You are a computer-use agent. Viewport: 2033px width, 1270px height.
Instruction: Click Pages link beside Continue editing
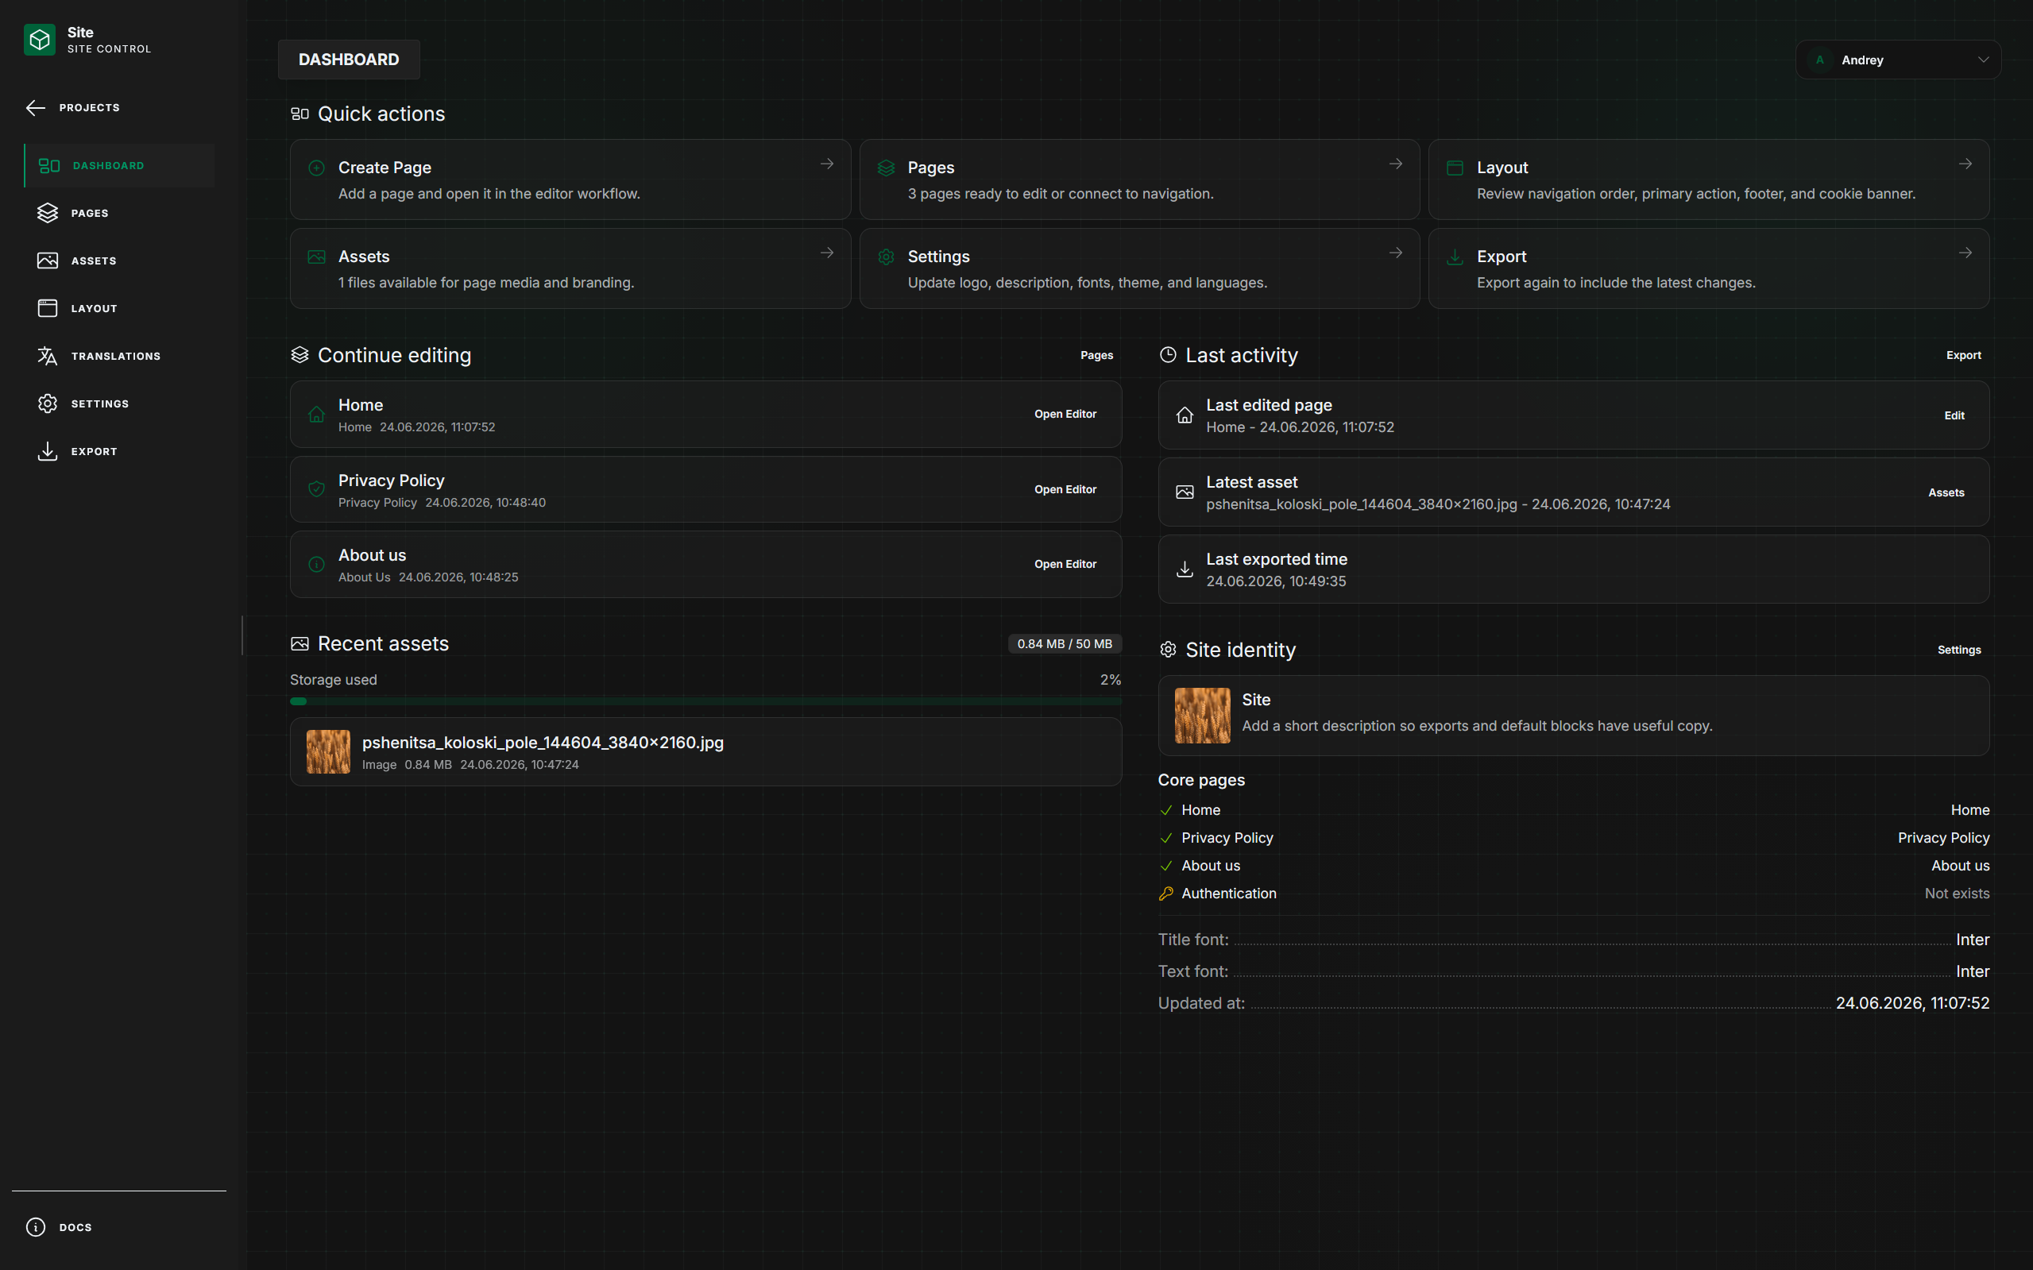coord(1096,355)
